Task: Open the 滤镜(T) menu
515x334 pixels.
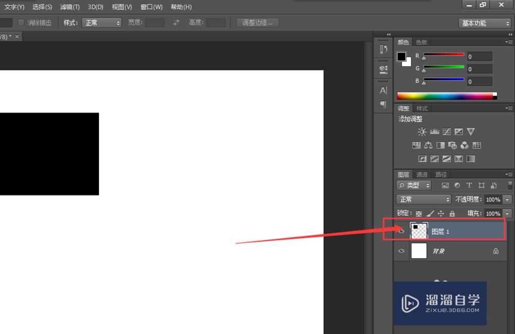Action: tap(70, 7)
